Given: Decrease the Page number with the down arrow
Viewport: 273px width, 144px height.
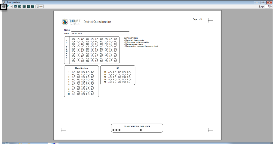Looking at the screenshot, I should pyautogui.click(x=271, y=7).
